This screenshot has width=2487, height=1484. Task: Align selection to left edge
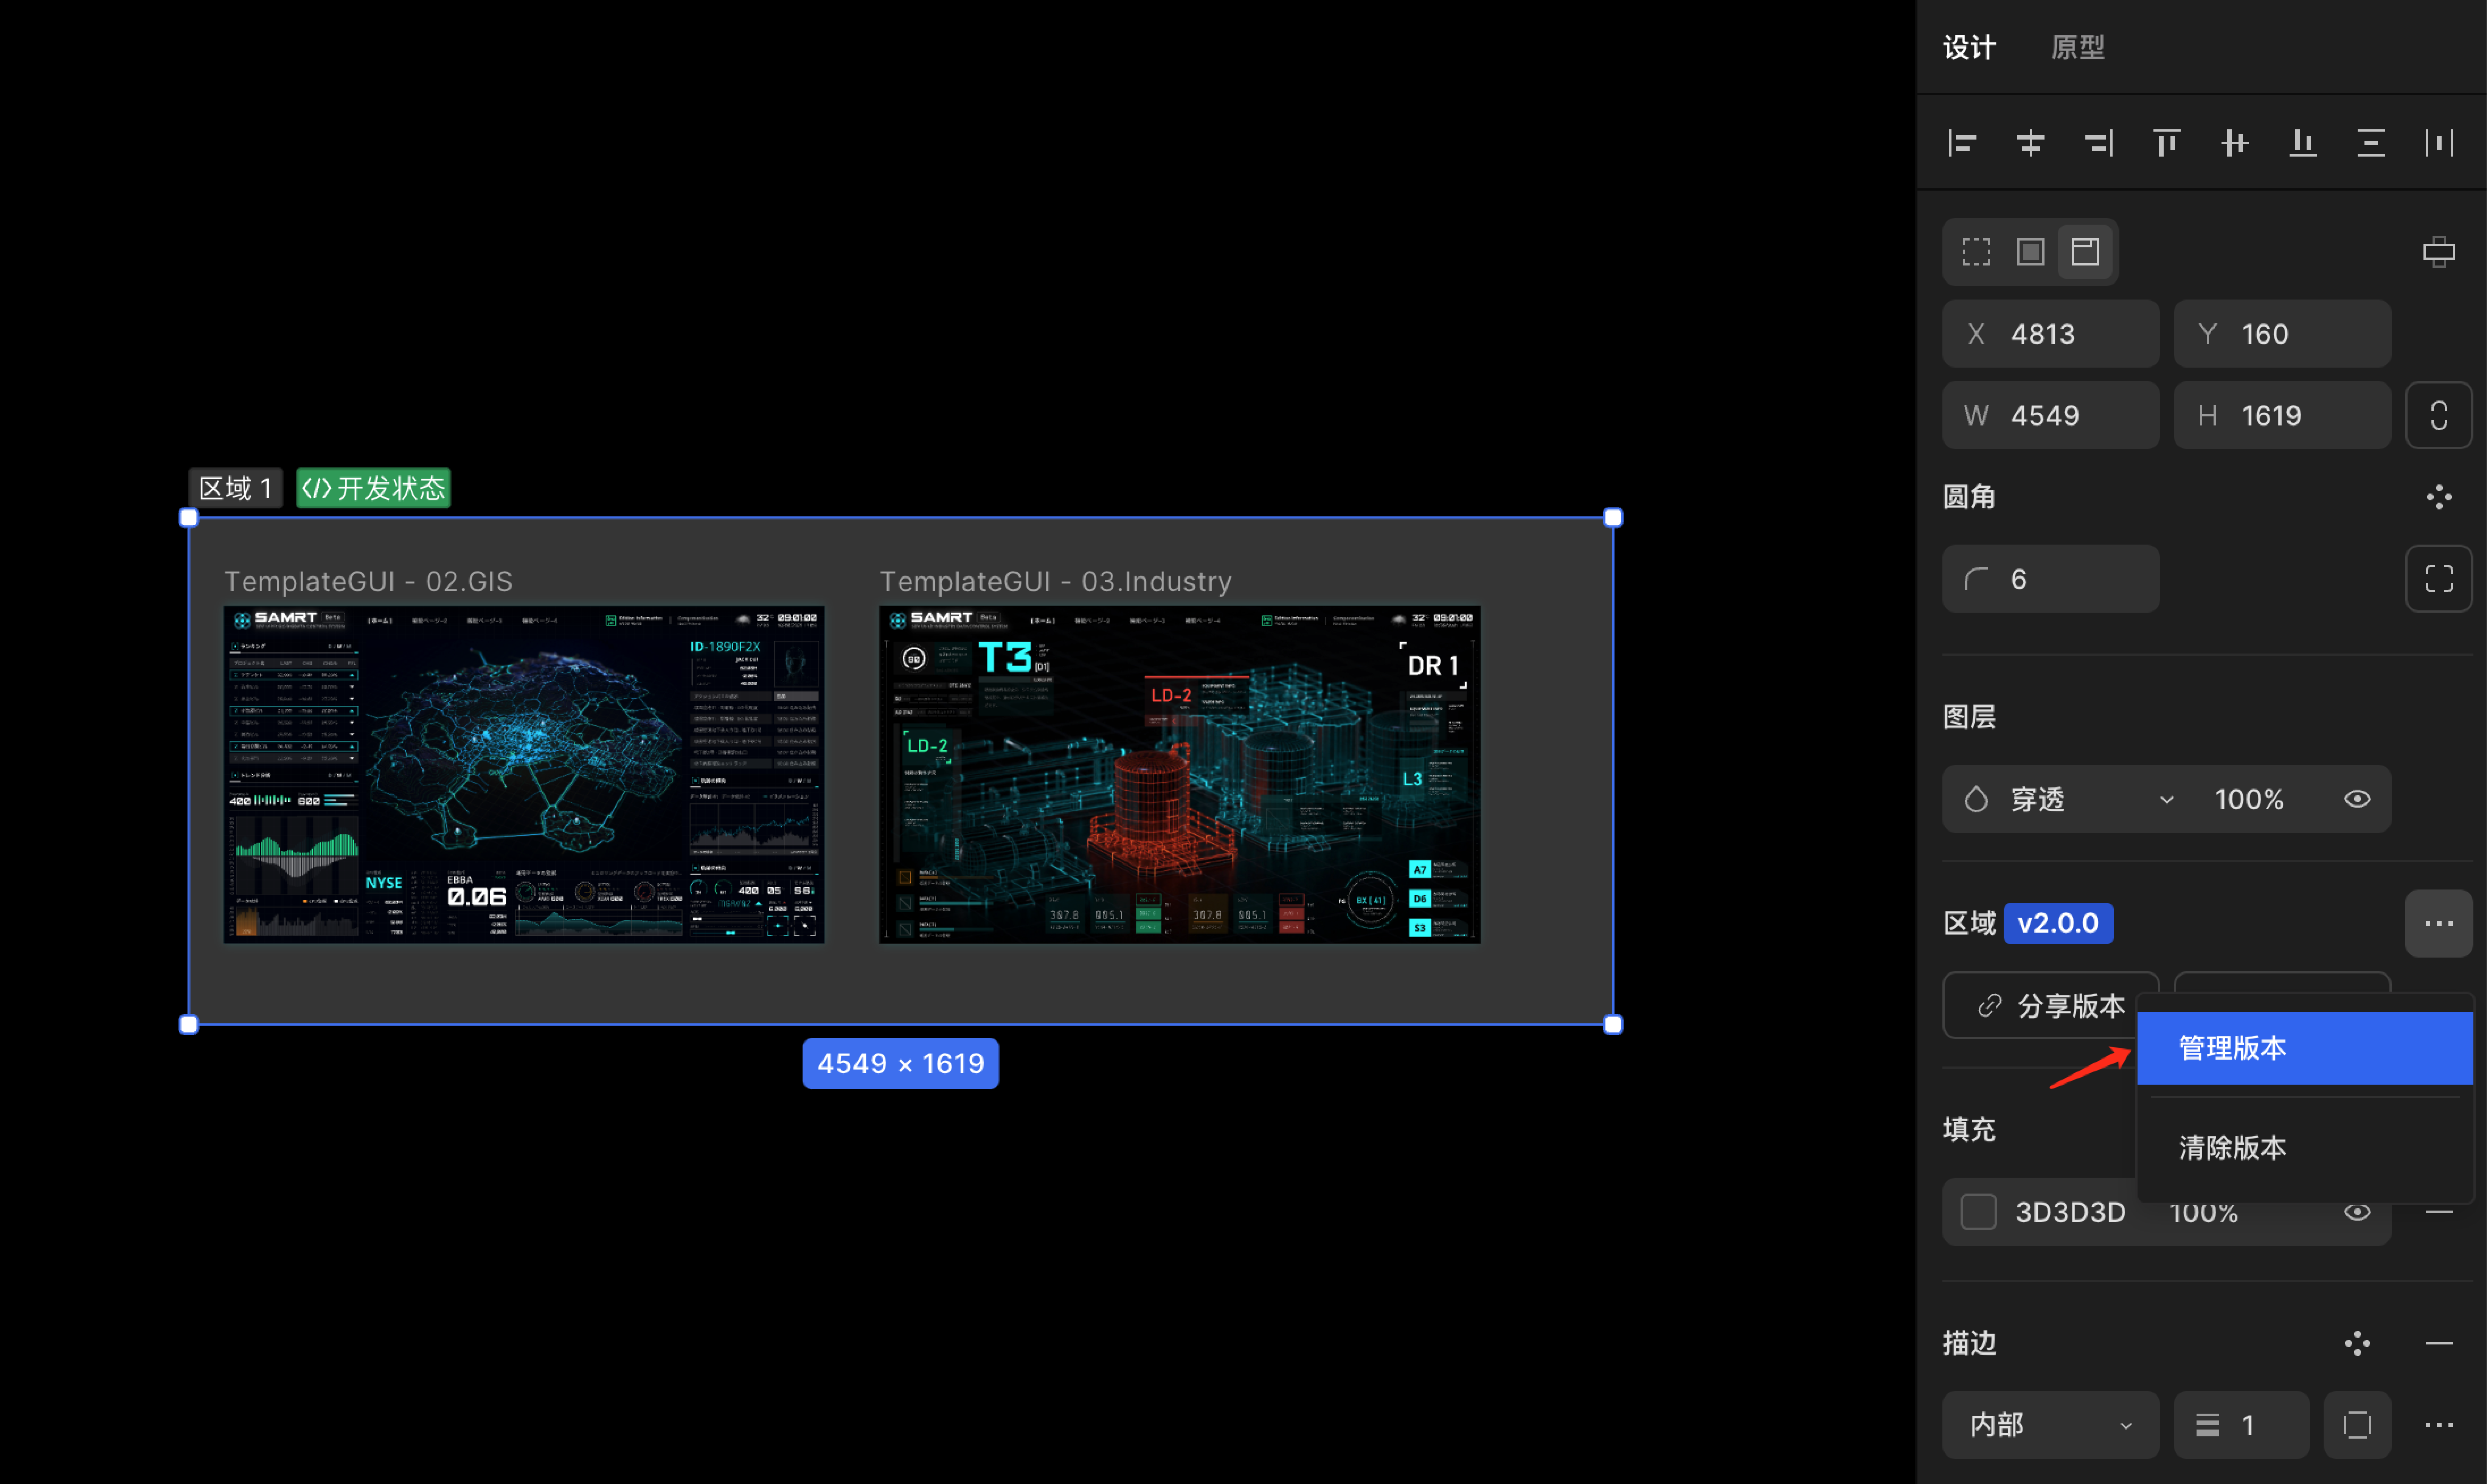[1962, 143]
